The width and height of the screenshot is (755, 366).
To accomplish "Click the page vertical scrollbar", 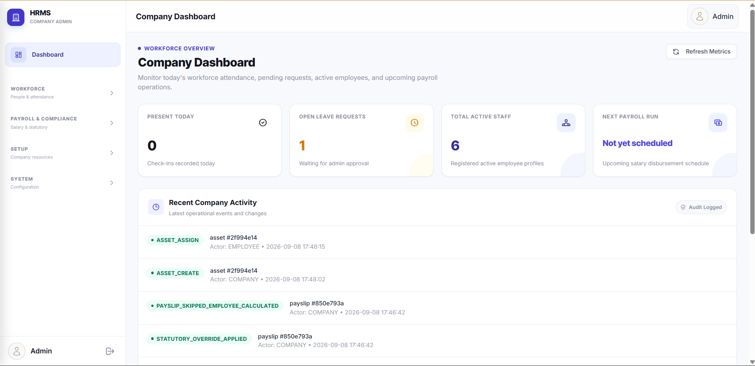I will click(752, 122).
